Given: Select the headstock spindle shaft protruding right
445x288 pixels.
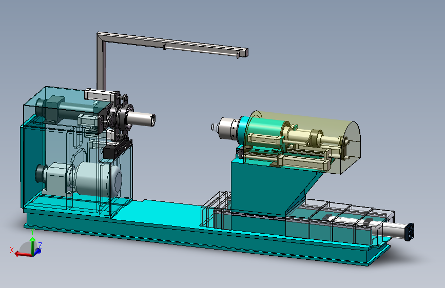Looking at the screenshot, I should click(141, 118).
